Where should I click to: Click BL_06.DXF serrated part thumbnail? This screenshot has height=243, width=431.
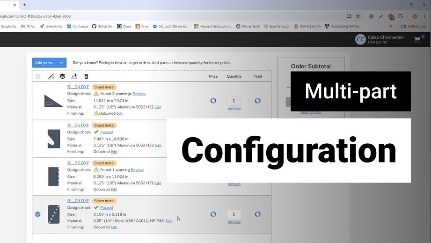tap(54, 177)
